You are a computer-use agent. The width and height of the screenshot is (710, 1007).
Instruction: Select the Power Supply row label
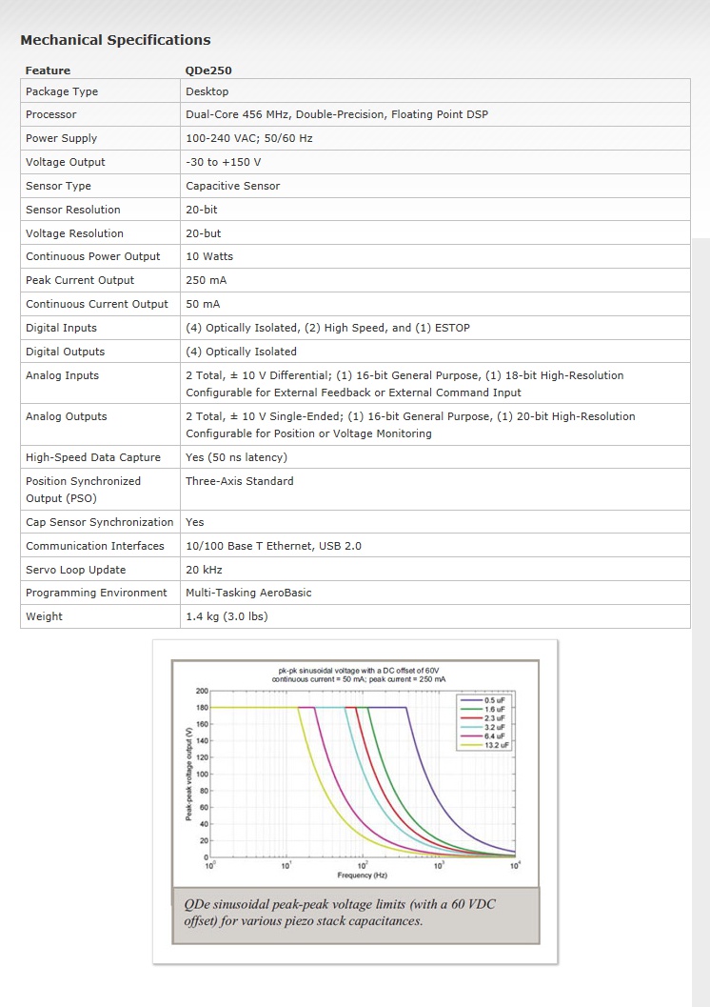61,138
